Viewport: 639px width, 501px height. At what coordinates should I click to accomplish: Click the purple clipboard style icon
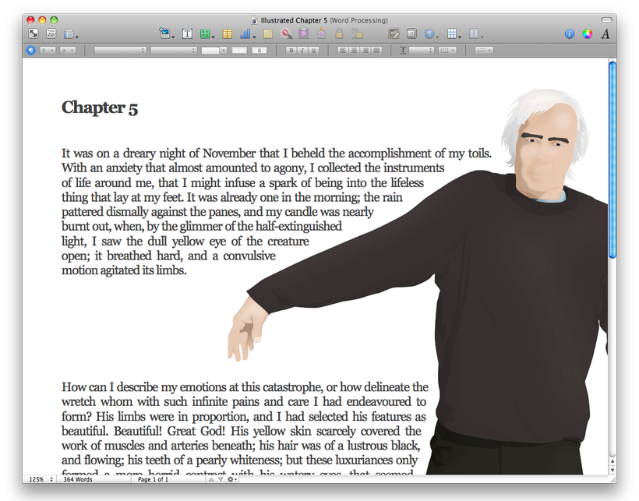304,34
